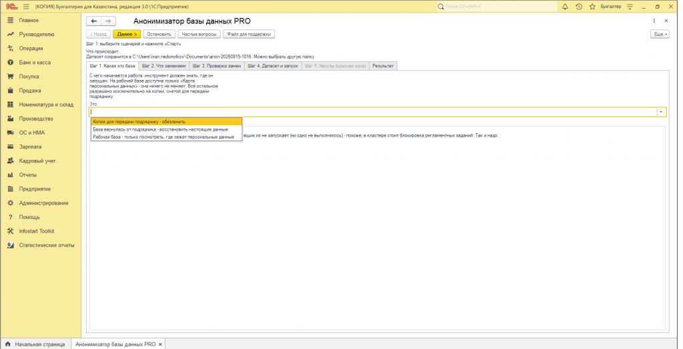This screenshot has height=349, width=683.
Task: Click the 1C logo icon
Action: click(x=11, y=7)
